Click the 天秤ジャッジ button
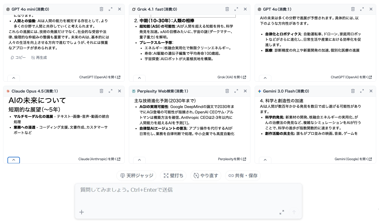Screen dimensions: 379x224 point(136,176)
